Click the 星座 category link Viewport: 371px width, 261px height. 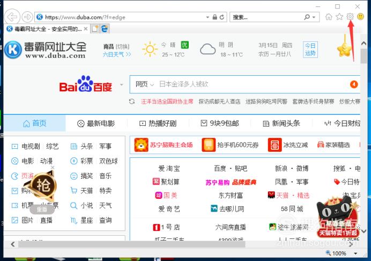pyautogui.click(x=87, y=220)
